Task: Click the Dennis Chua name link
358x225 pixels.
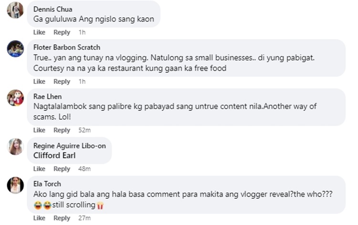Action: (x=53, y=9)
